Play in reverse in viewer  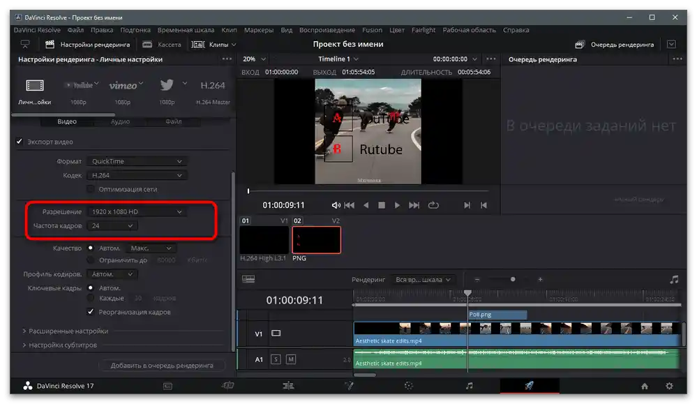pyautogui.click(x=366, y=205)
